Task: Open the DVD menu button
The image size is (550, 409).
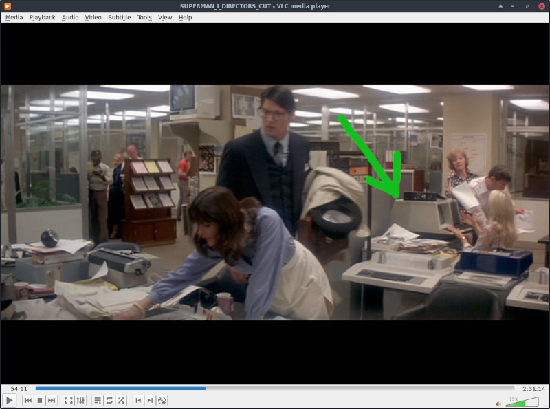Action: (162, 400)
